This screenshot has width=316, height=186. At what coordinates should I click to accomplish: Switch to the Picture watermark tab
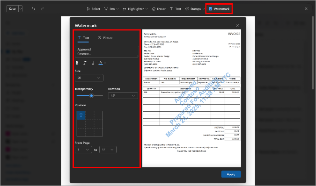click(105, 38)
